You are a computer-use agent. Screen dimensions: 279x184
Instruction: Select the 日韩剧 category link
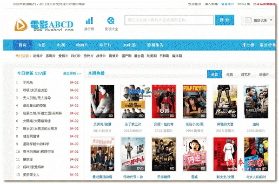(164, 56)
